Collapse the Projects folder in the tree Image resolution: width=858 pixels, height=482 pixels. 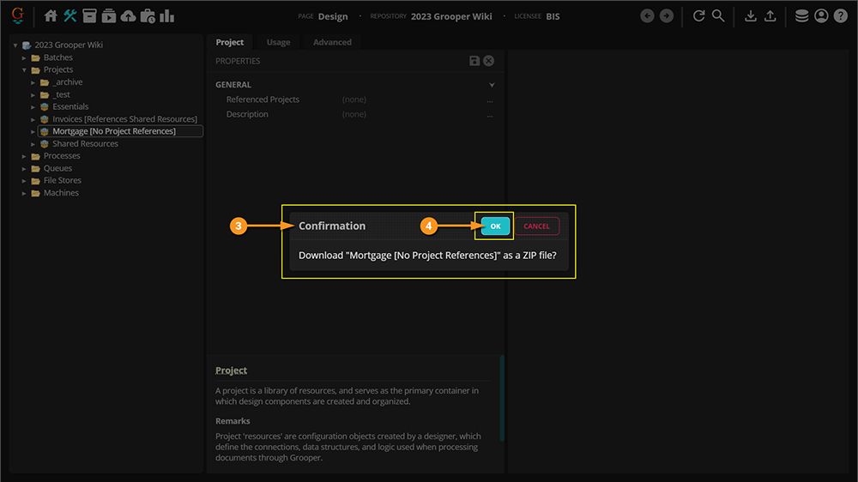(25, 69)
